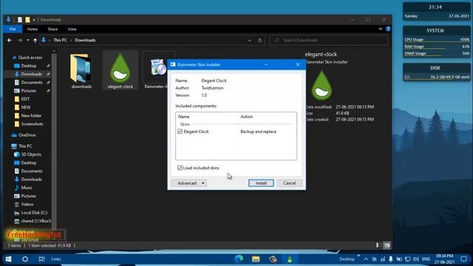Image resolution: width=473 pixels, height=266 pixels.
Task: Select the elegant-clock file icon
Action: point(120,71)
